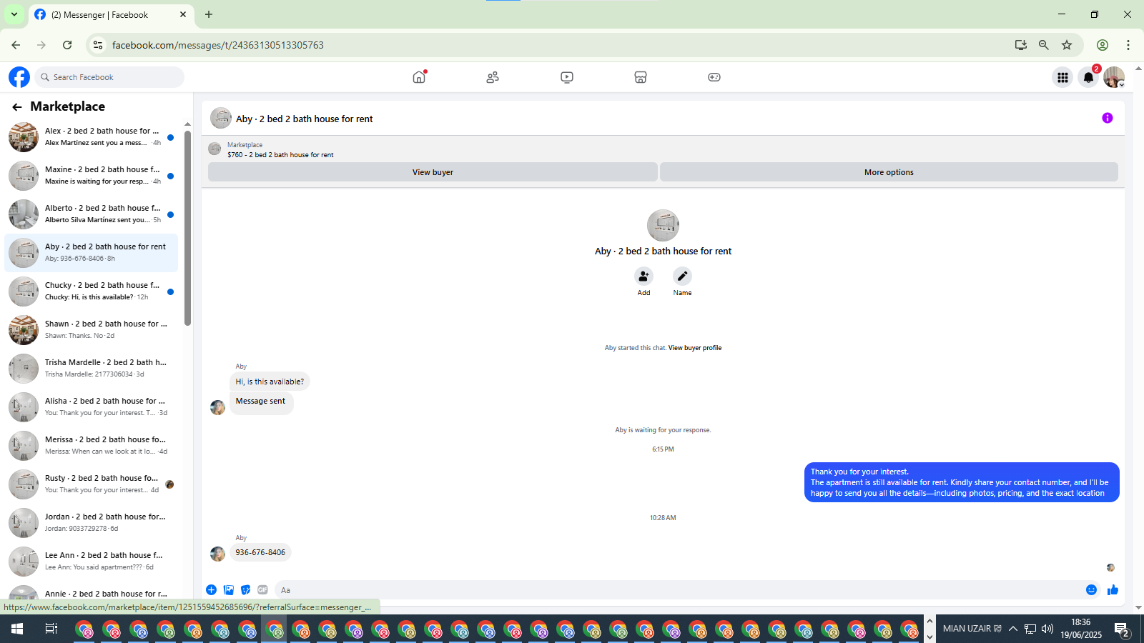The image size is (1144, 643).
Task: Open Chrome three-dot menu
Action: tap(1128, 45)
